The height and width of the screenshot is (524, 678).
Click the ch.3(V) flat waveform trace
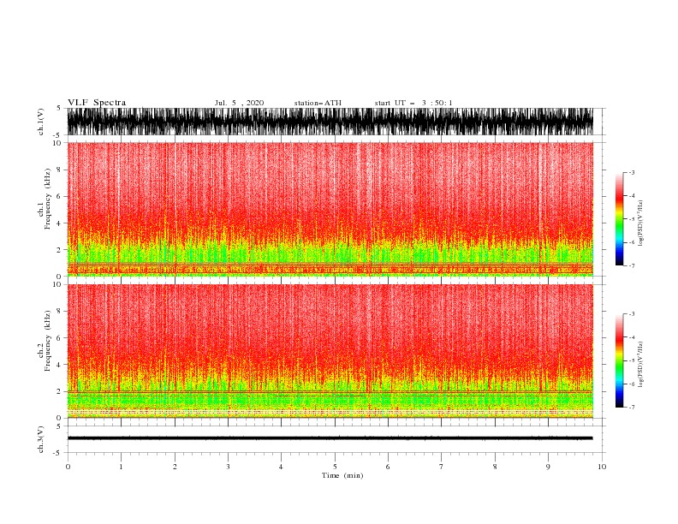[330, 438]
